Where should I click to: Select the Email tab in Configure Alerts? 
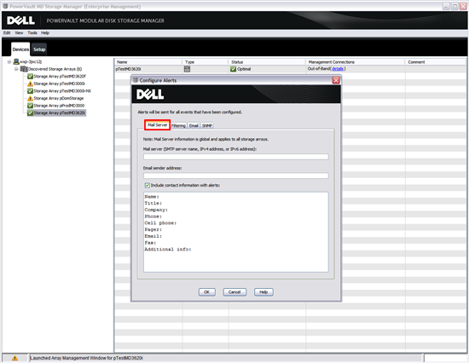(x=194, y=125)
